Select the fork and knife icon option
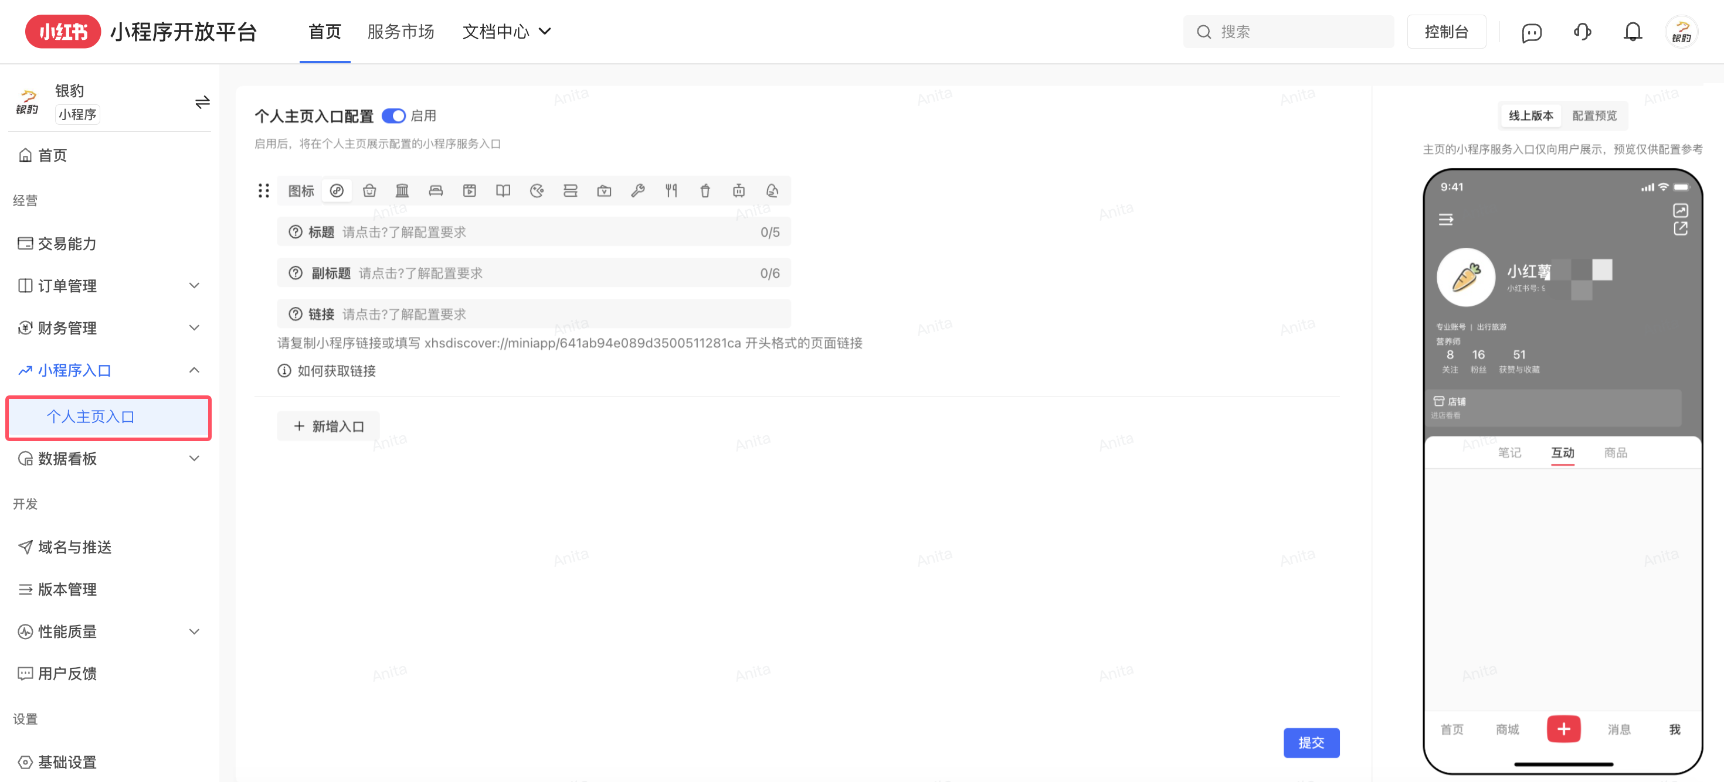The height and width of the screenshot is (782, 1724). 671,191
